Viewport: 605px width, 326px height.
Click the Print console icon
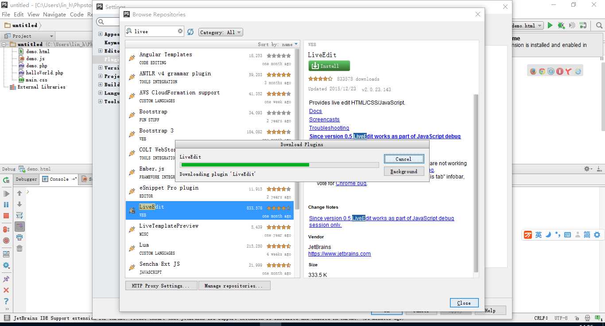(19, 237)
